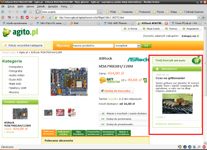Click the page vertical scrollbar

(x=205, y=85)
